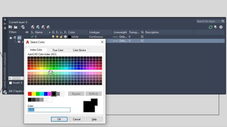227x127 pixels.
Task: Refresh the layer list with the green arrows icon
Action: tap(210, 27)
